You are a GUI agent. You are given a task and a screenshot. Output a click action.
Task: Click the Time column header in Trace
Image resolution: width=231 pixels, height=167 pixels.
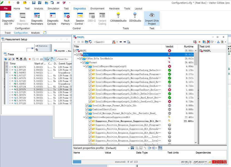tap(13, 64)
